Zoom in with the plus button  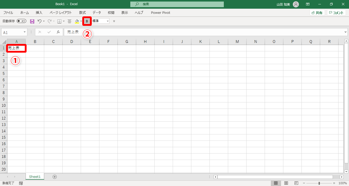[334, 183]
